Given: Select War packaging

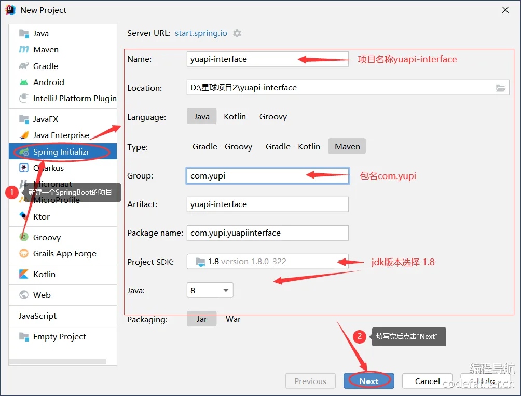Looking at the screenshot, I should tap(233, 319).
